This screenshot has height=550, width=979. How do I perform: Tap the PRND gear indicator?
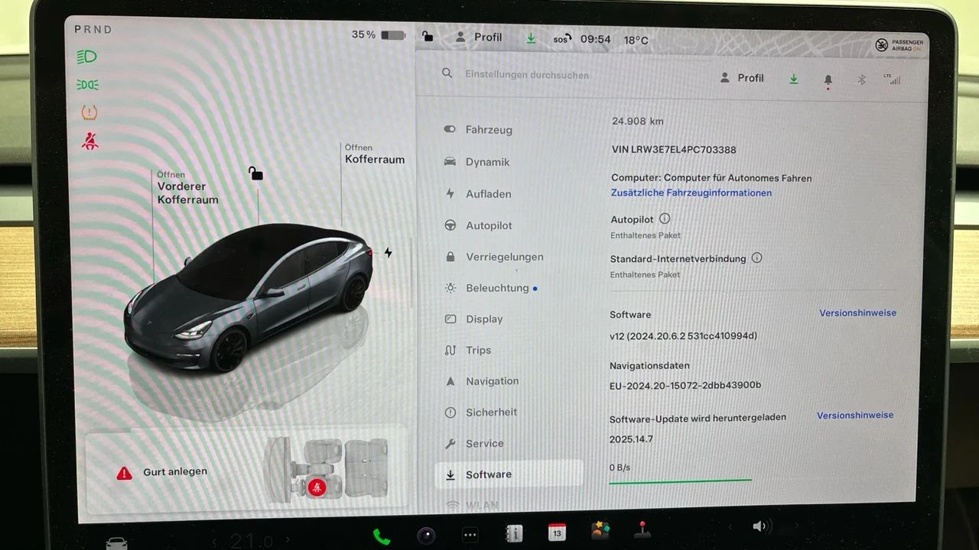click(x=93, y=30)
